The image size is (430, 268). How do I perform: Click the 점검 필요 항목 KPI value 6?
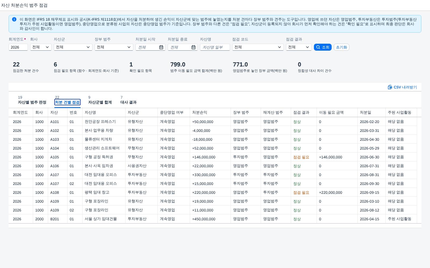point(55,64)
